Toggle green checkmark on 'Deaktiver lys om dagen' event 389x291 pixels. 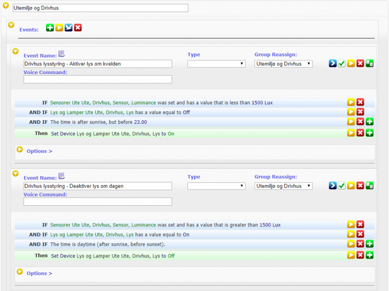(342, 186)
